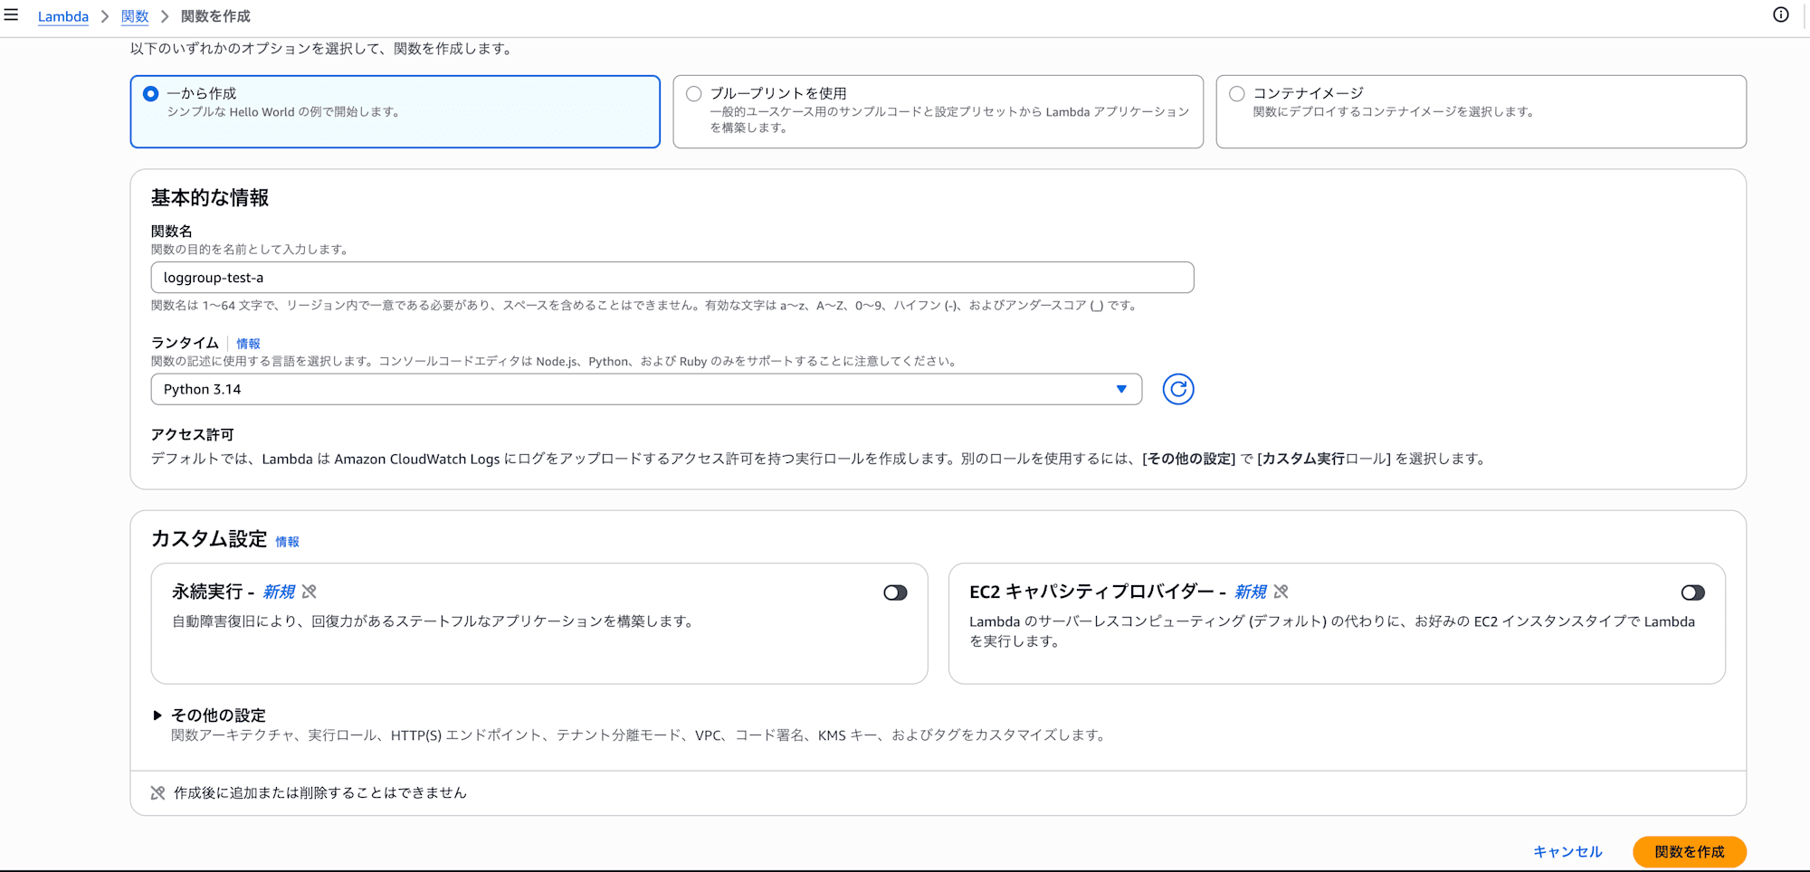This screenshot has height=872, width=1810.
Task: Open the 情報 link next to カスタム設定
Action: pyautogui.click(x=287, y=542)
